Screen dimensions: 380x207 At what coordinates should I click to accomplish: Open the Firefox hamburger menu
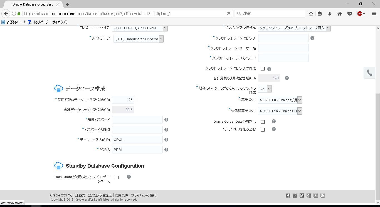[374, 14]
